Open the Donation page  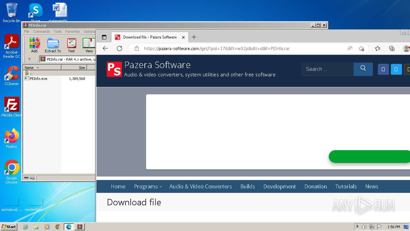click(x=316, y=186)
